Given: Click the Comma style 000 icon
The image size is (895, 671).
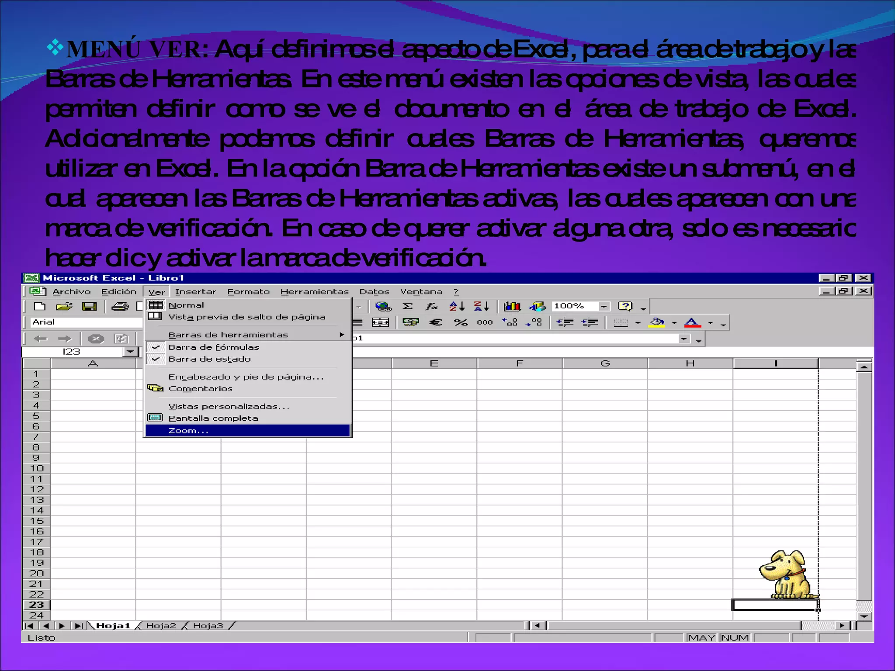Looking at the screenshot, I should pyautogui.click(x=485, y=322).
